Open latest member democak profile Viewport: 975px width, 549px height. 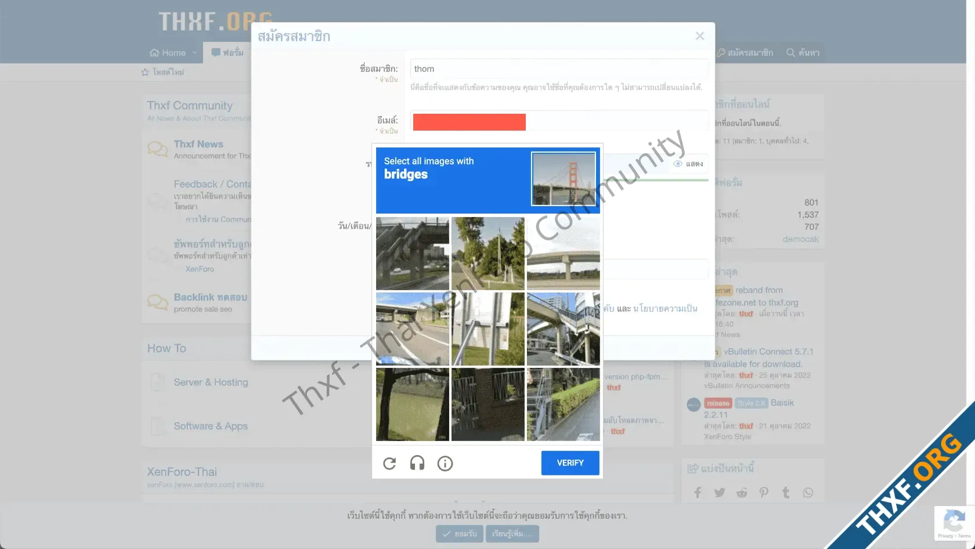[800, 239]
